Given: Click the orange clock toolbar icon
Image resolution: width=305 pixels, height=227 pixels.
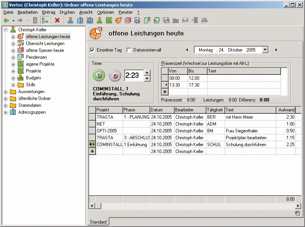Looking at the screenshot, I should [x=118, y=20].
